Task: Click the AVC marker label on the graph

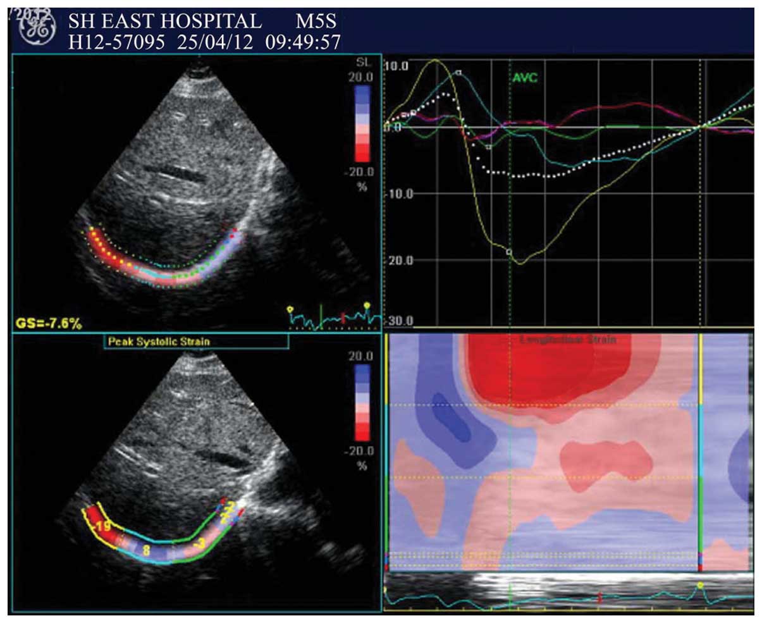Action: tap(524, 78)
